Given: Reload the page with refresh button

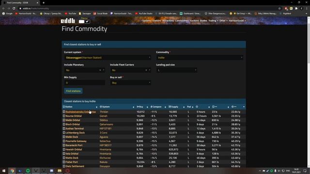Looking at the screenshot, I should (14, 9).
